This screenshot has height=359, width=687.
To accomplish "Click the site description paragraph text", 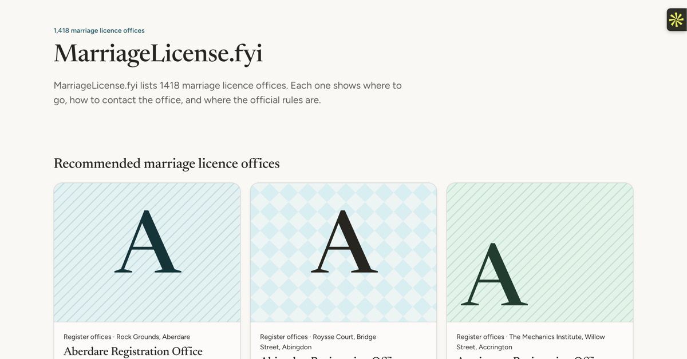I will click(228, 93).
